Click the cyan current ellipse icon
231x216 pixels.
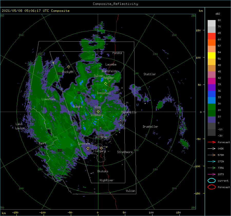211,181
